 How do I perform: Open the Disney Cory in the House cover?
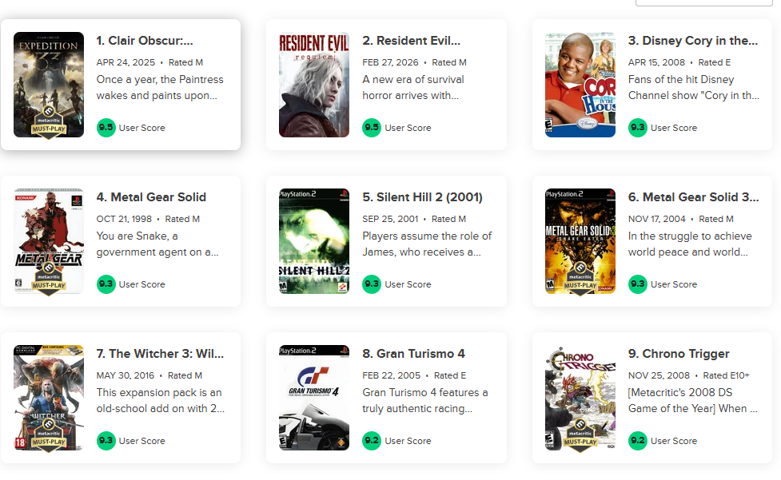point(580,85)
